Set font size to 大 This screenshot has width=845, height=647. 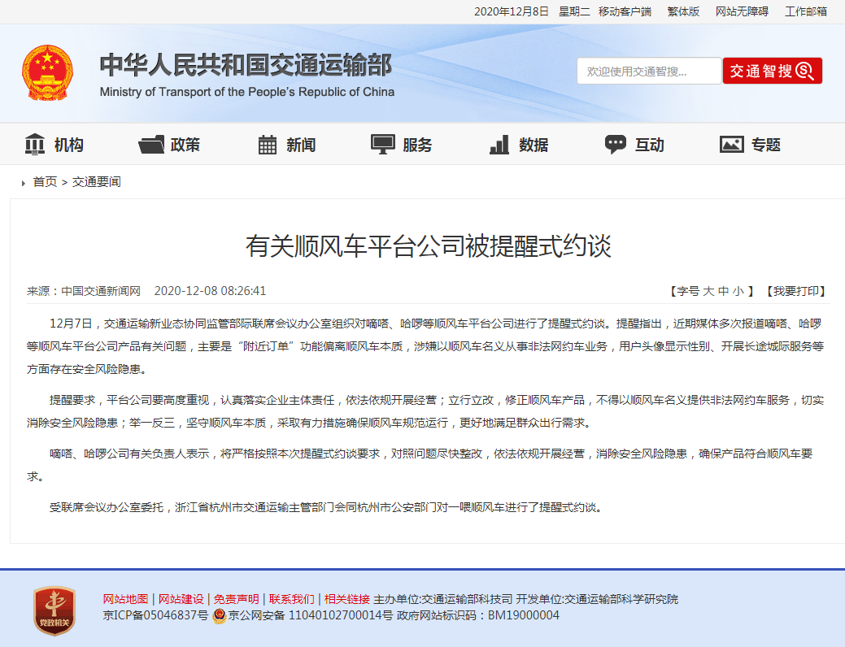[708, 291]
